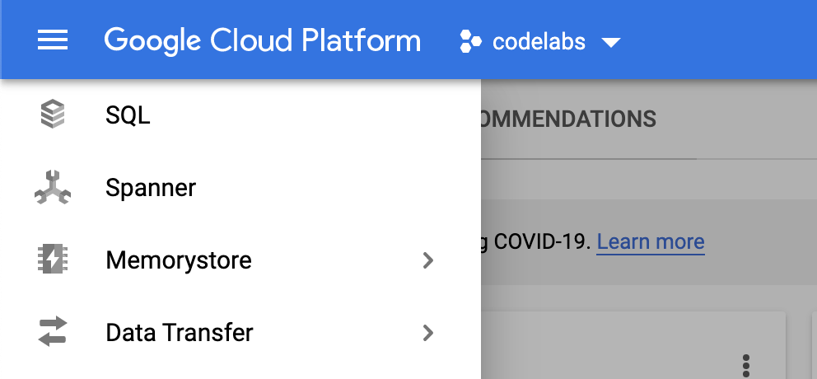The width and height of the screenshot is (817, 379).
Task: Click the hamburger navigation menu icon
Action: 53,40
